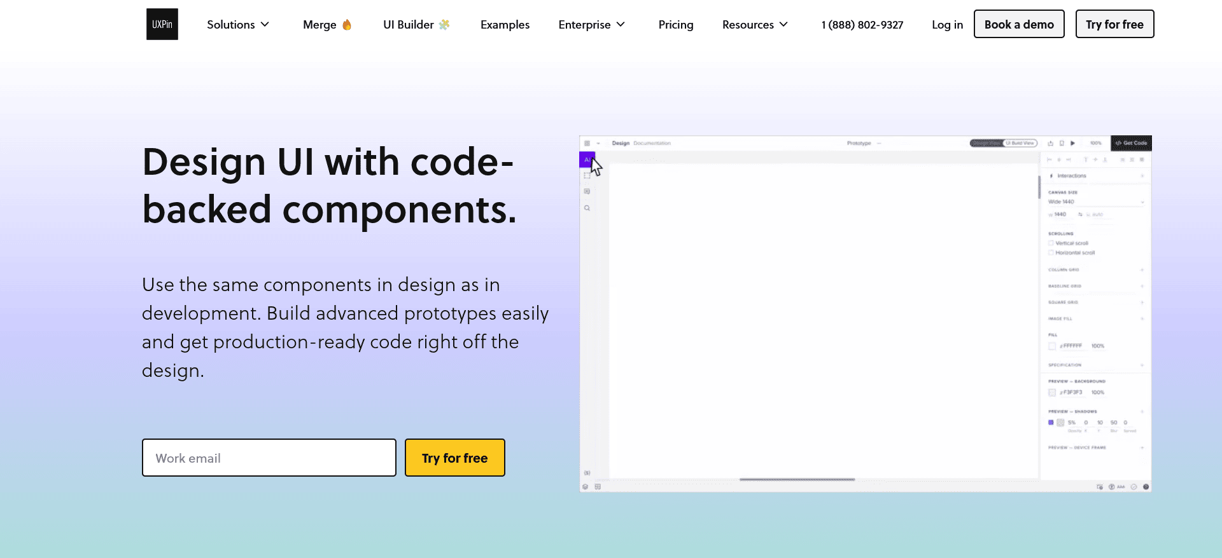Go to the Merge page
1222x558 pixels.
tap(327, 25)
